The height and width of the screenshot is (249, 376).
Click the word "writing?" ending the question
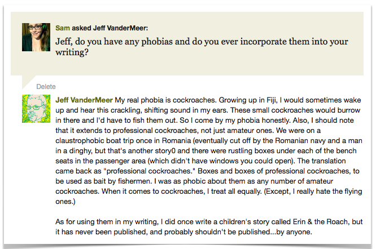(x=72, y=52)
